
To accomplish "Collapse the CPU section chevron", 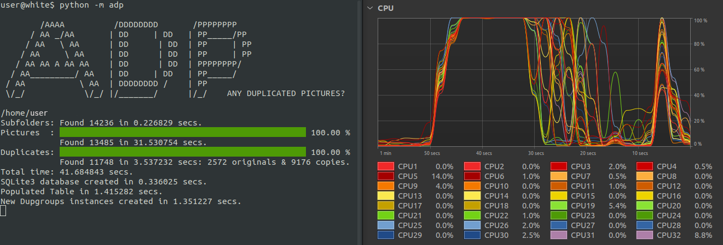I will point(371,8).
